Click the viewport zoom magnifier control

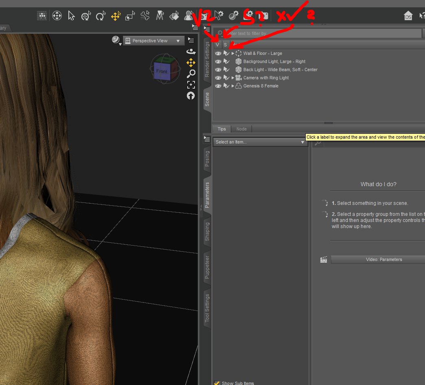(191, 73)
